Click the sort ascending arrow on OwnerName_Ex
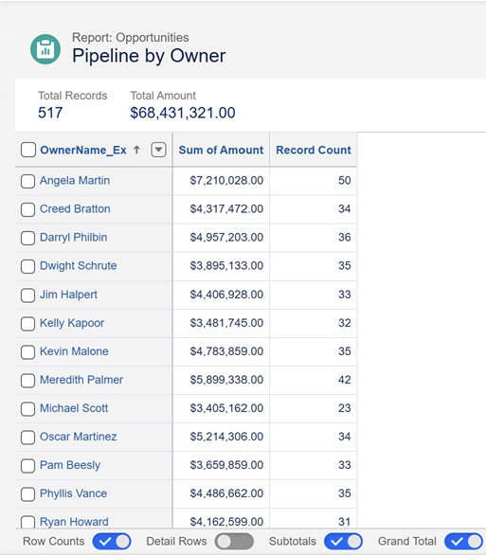The height and width of the screenshot is (555, 486). click(x=136, y=150)
